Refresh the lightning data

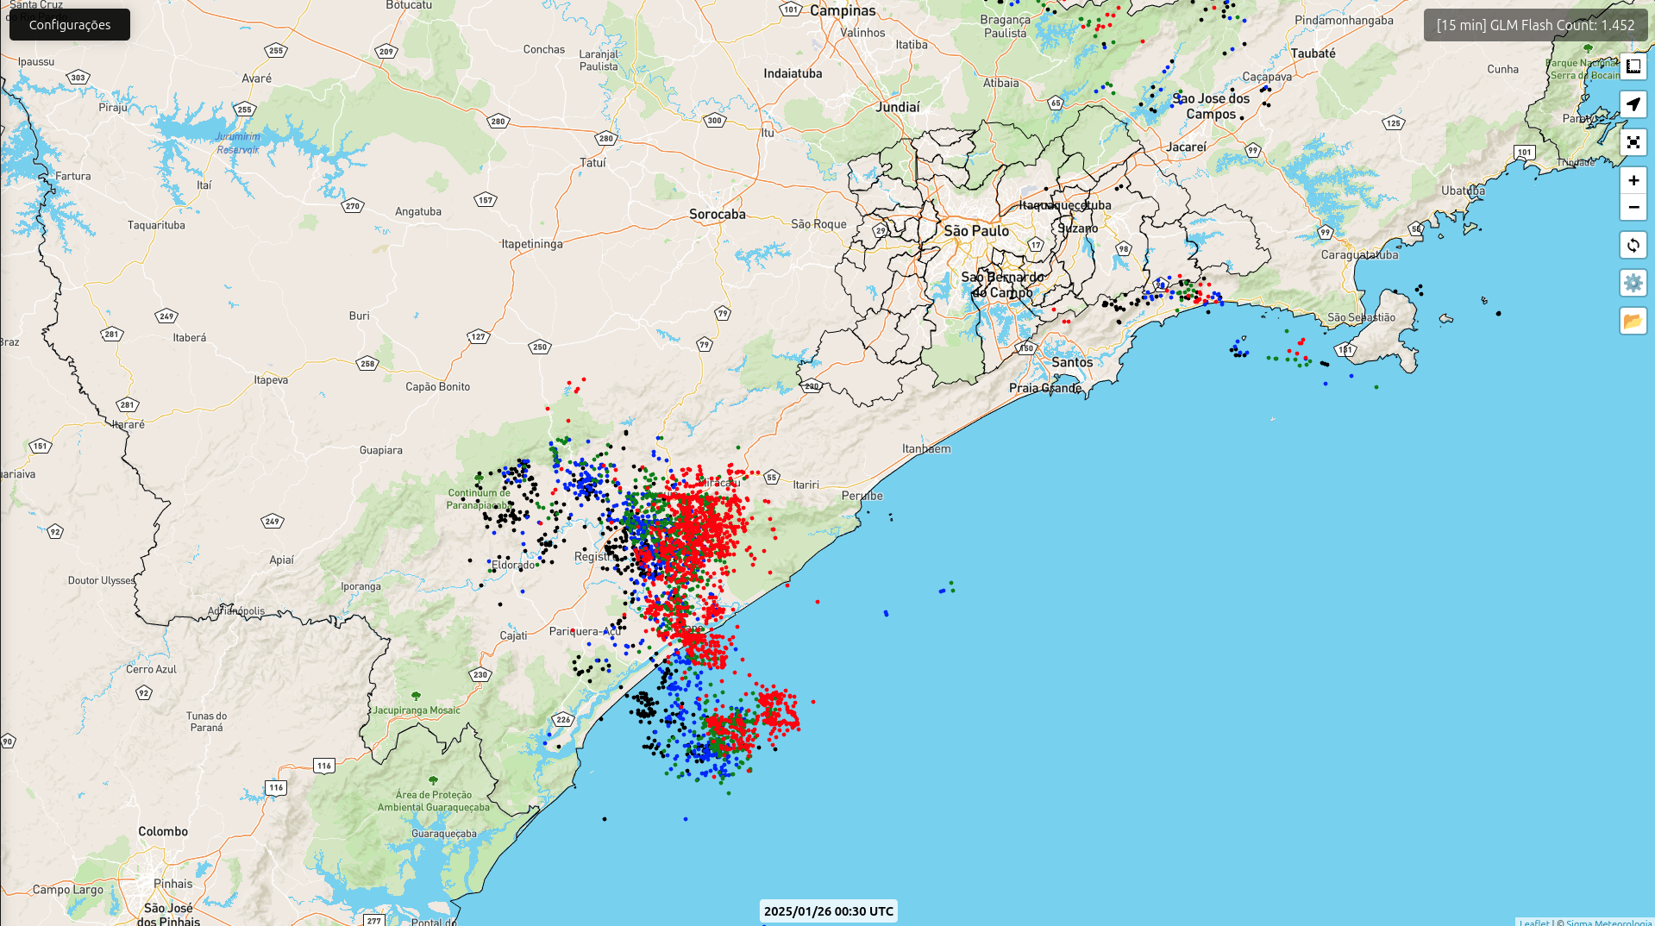(1633, 245)
